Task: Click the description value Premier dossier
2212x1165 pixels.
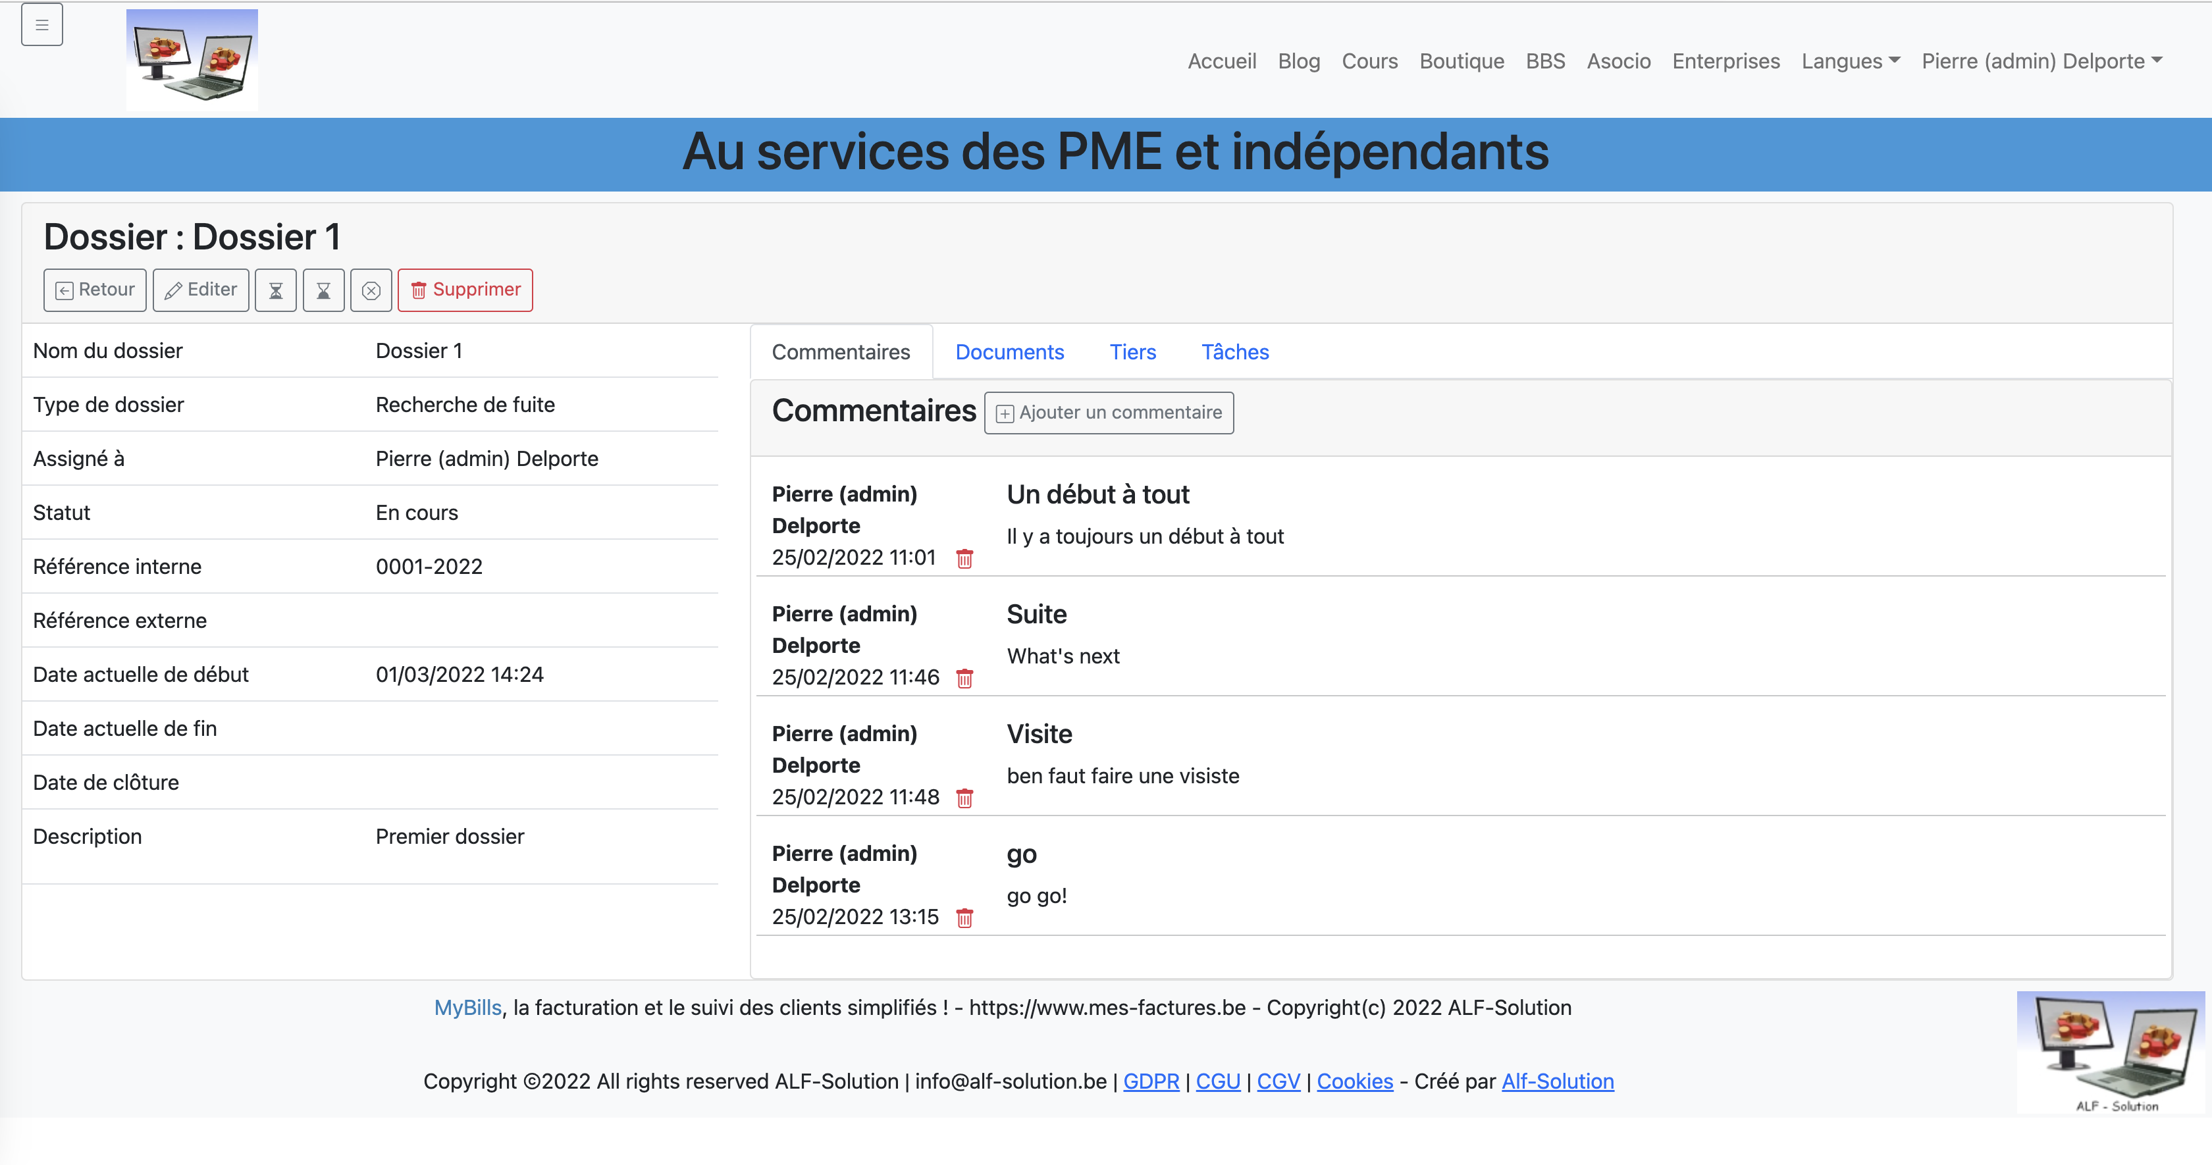Action: (x=450, y=836)
